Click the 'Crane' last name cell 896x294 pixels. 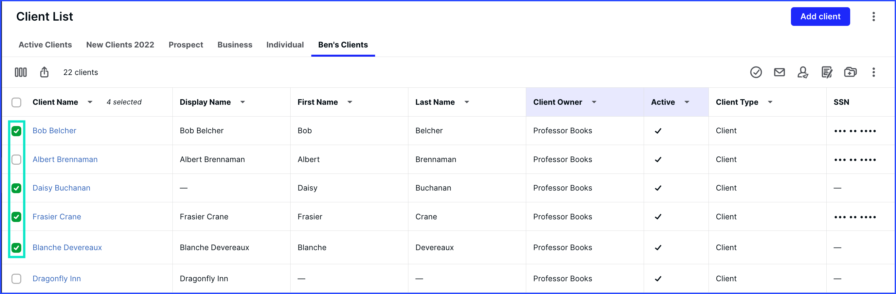426,217
